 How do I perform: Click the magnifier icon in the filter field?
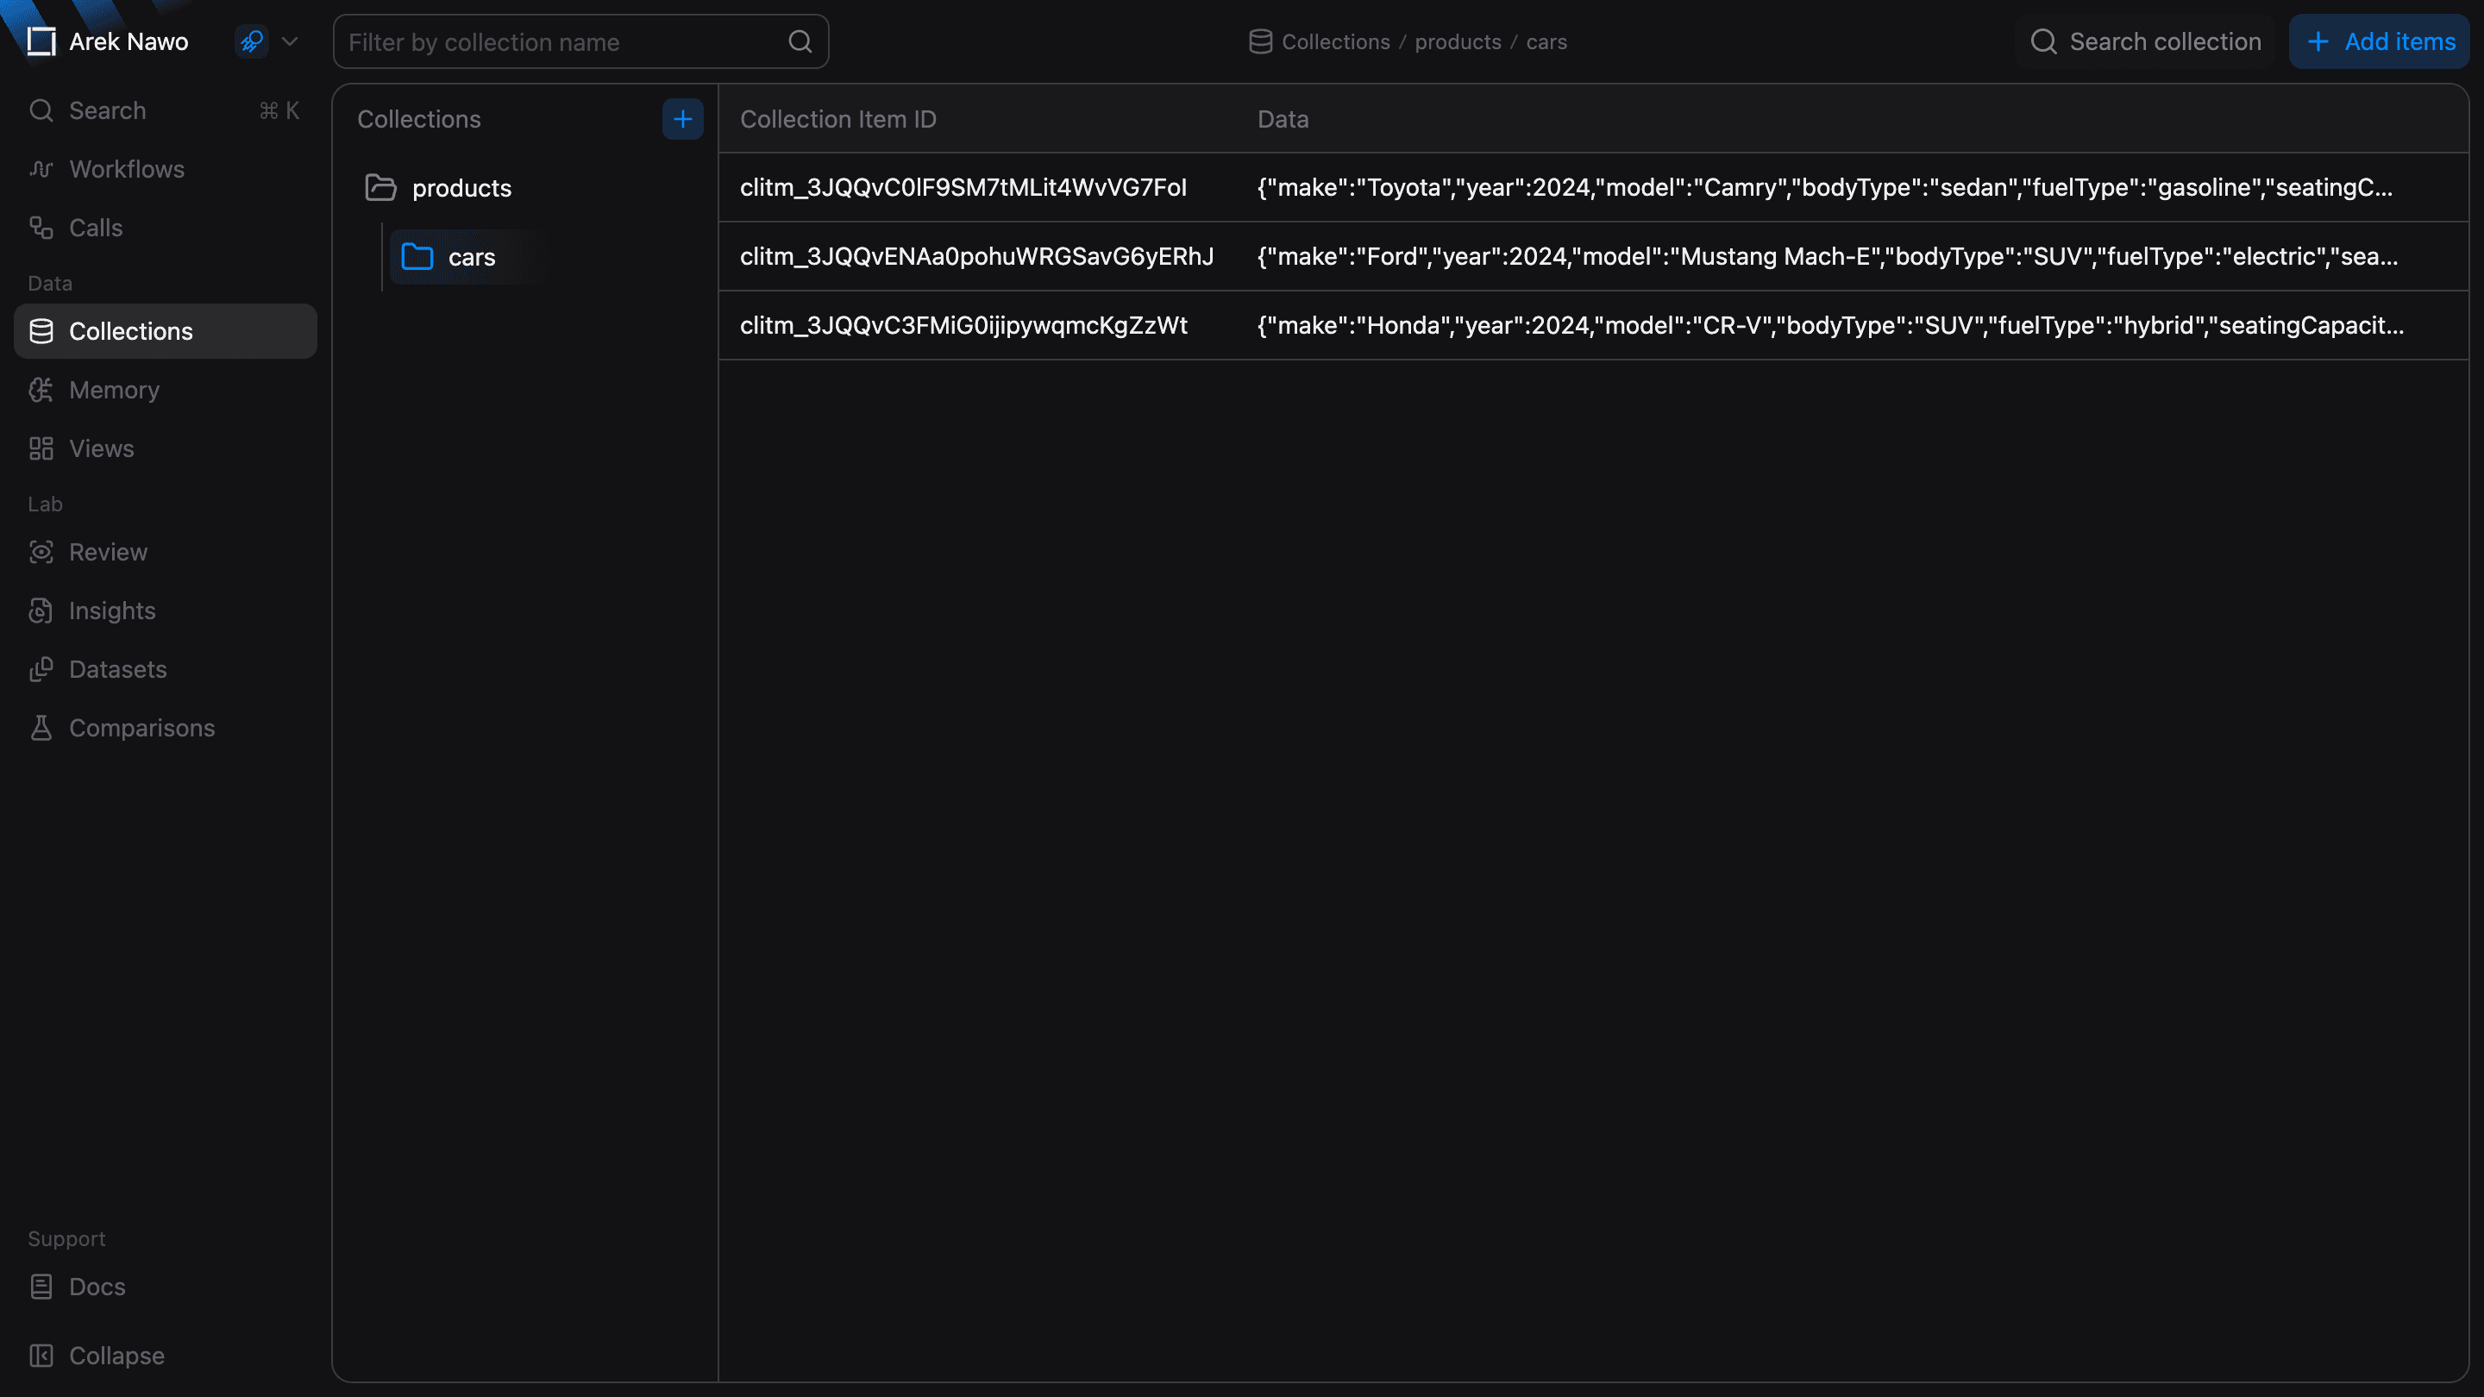point(800,41)
